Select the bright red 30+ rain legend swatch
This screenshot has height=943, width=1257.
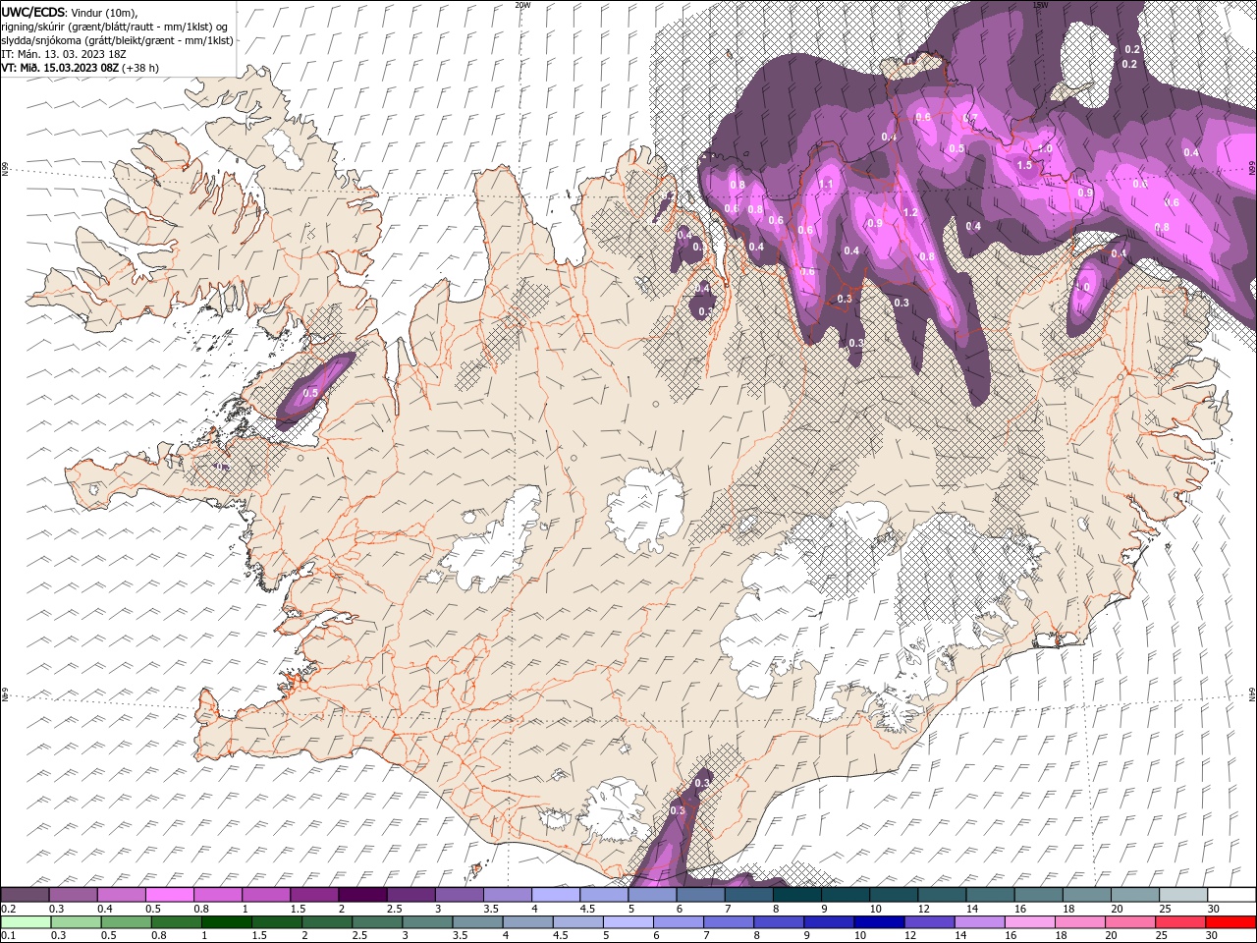[x=1230, y=922]
